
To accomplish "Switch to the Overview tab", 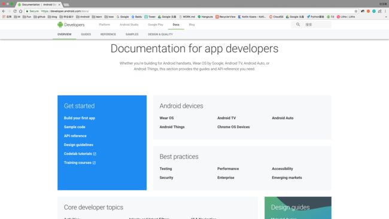I will pos(64,34).
